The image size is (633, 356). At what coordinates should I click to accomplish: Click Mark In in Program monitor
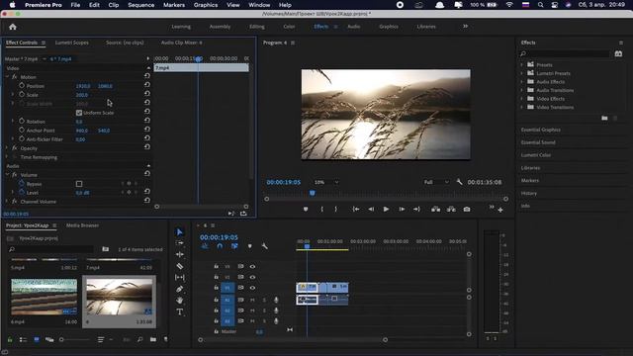pyautogui.click(x=321, y=209)
